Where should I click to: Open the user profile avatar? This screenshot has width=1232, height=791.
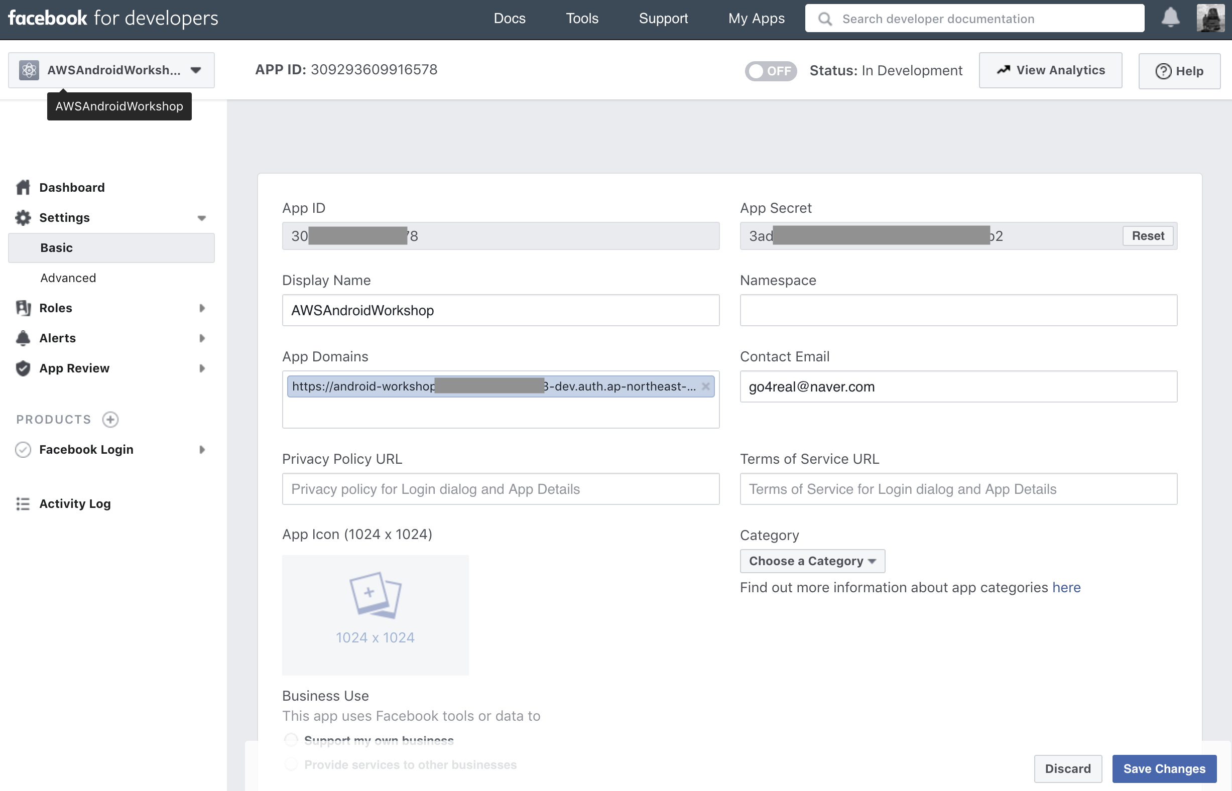coord(1210,18)
